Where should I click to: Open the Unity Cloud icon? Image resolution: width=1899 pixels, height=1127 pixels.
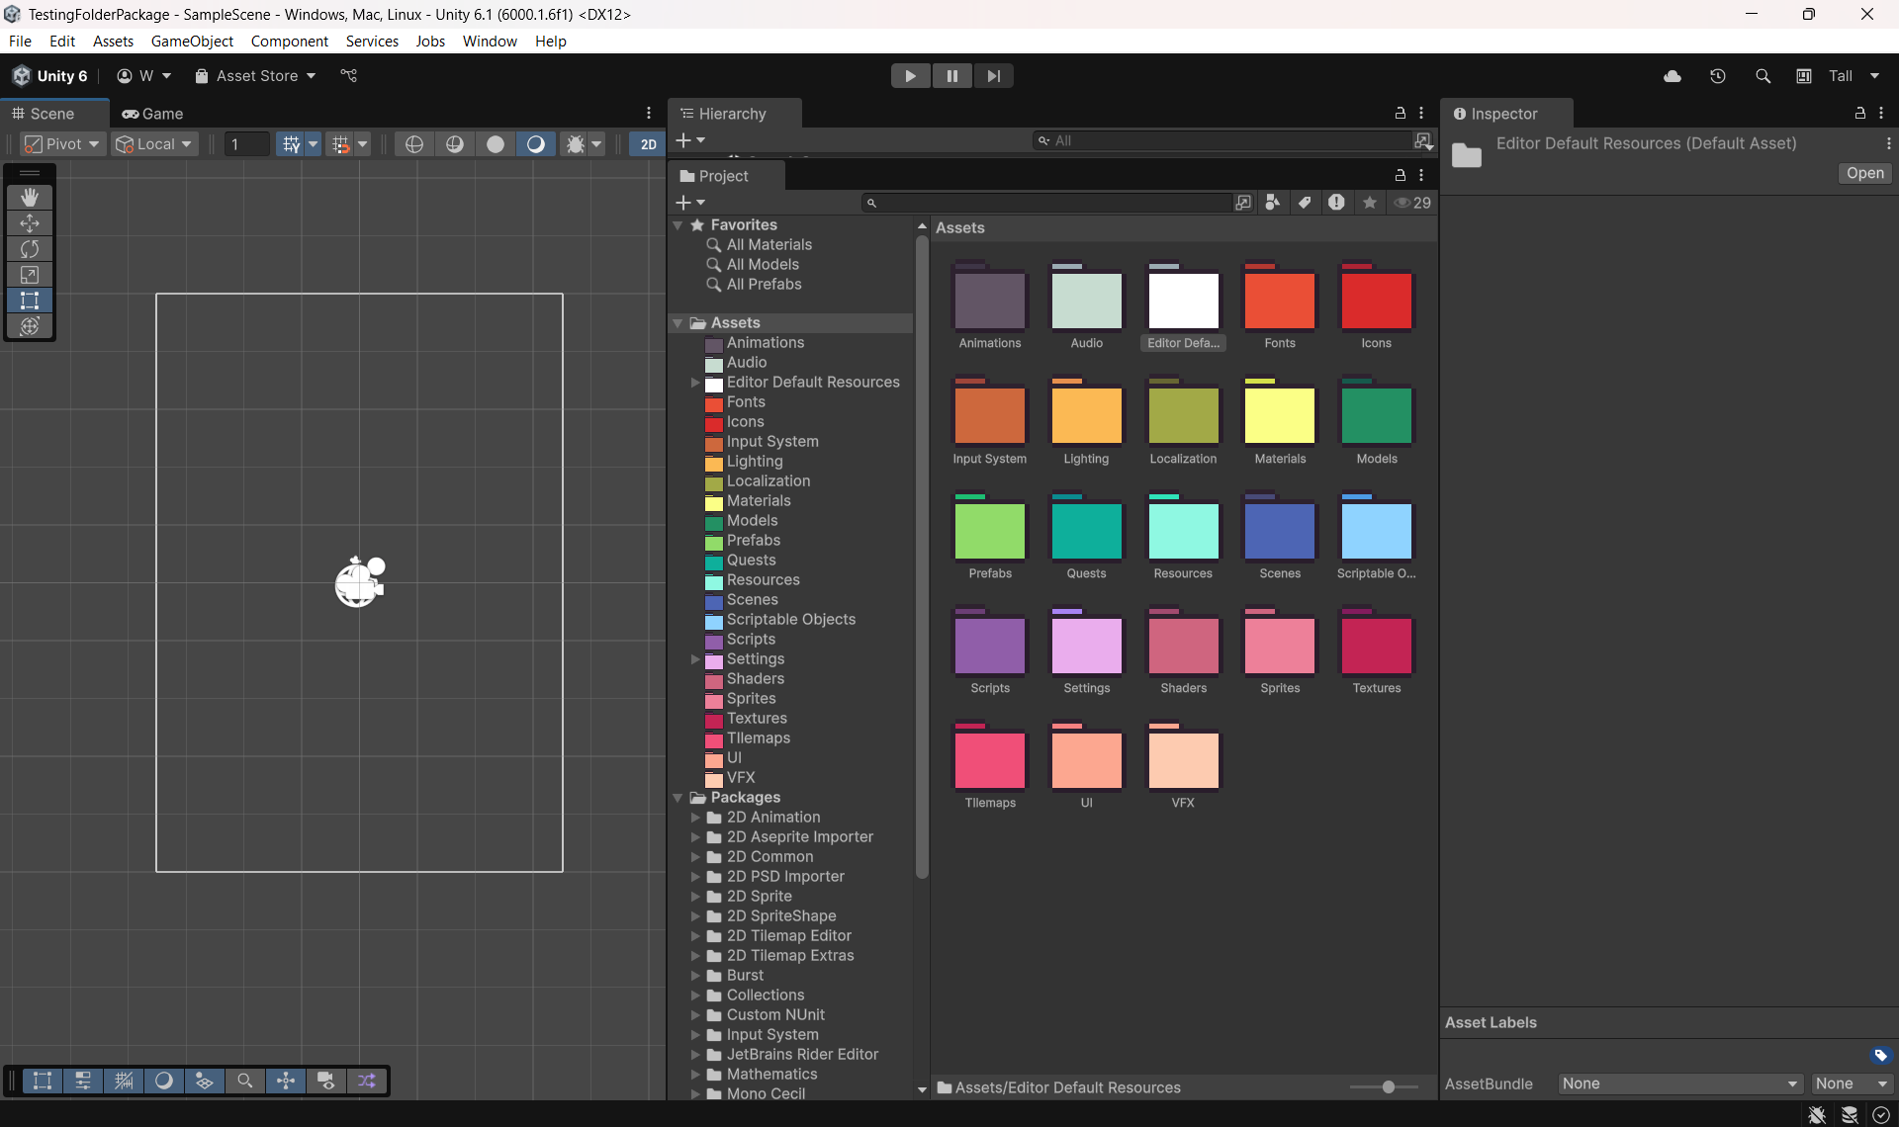click(x=1673, y=76)
